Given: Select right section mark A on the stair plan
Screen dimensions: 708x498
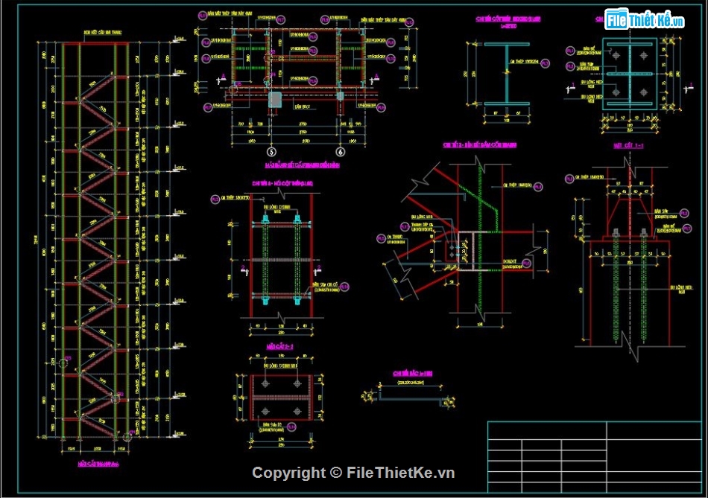Looking at the screenshot, I should coord(374,80).
